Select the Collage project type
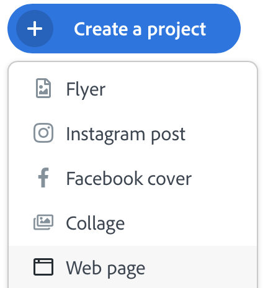Viewport: 268px width, 288px height. pos(133,223)
